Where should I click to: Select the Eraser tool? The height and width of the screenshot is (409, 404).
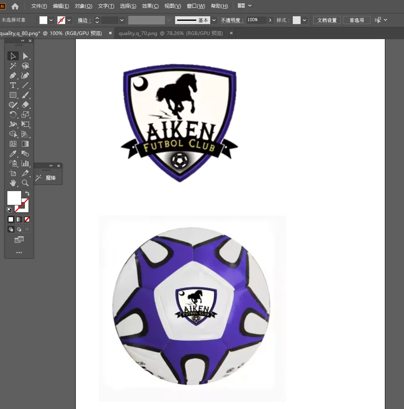(25, 105)
